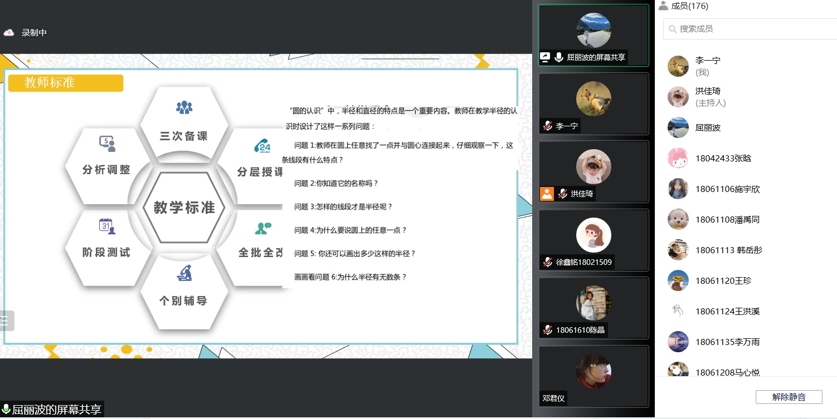The image size is (837, 419).
Task: Click orange host icon on 洪佳琦's tile
Action: tap(547, 194)
